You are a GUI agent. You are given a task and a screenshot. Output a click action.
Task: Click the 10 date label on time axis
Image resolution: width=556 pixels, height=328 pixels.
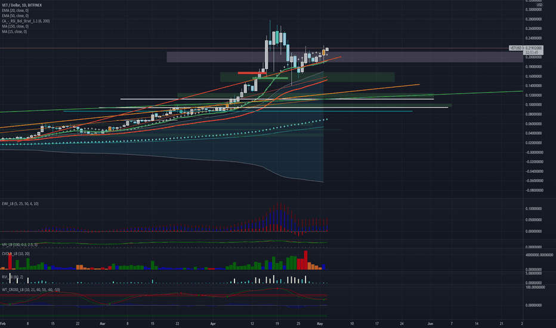pyautogui.click(x=352, y=323)
